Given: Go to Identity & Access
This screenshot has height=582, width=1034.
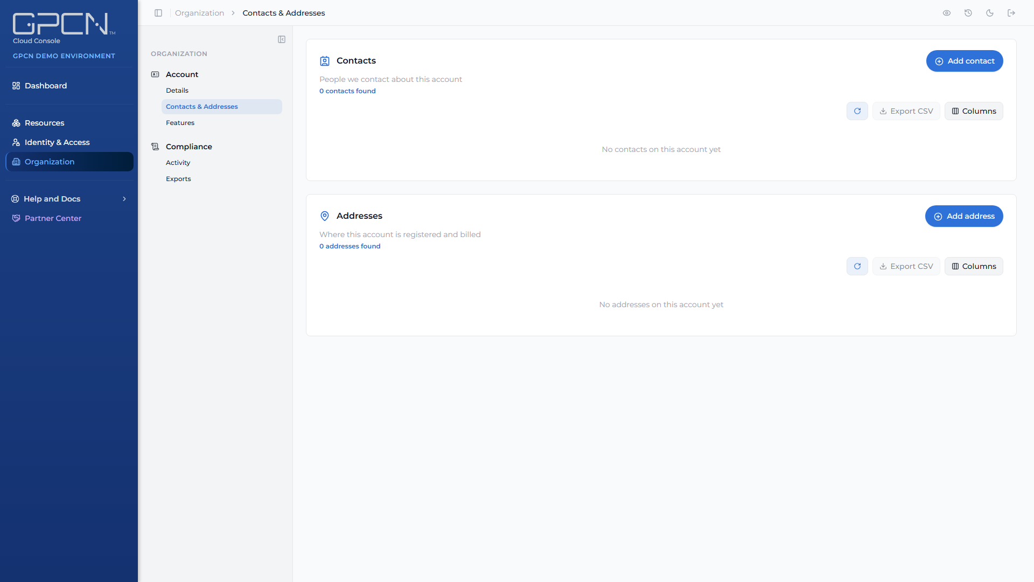Looking at the screenshot, I should pyautogui.click(x=69, y=142).
